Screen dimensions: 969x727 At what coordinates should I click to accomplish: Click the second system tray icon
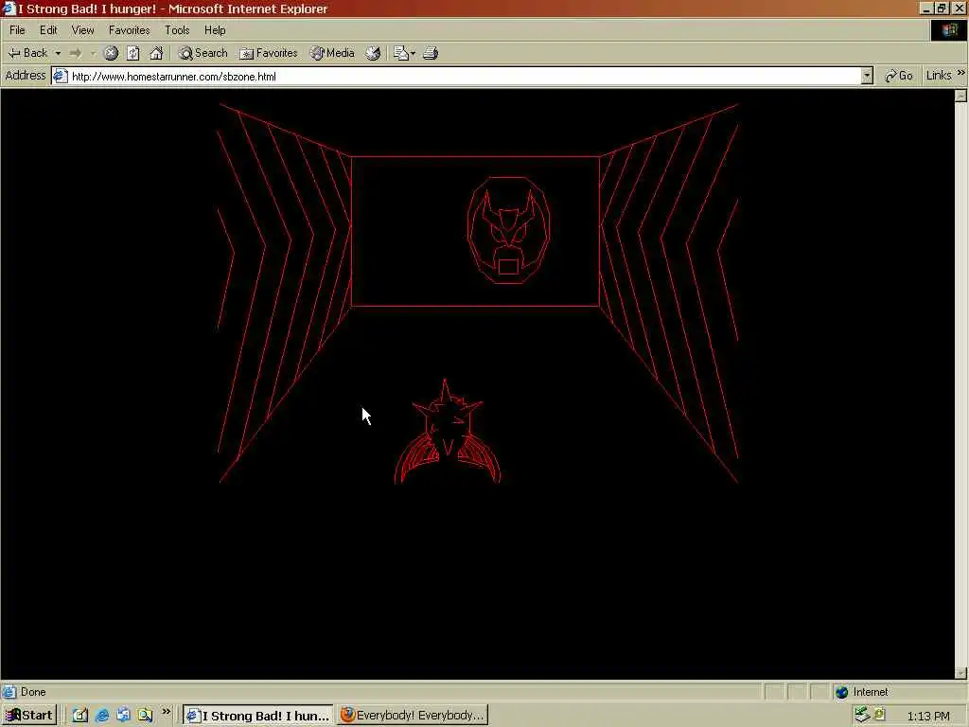[879, 716]
